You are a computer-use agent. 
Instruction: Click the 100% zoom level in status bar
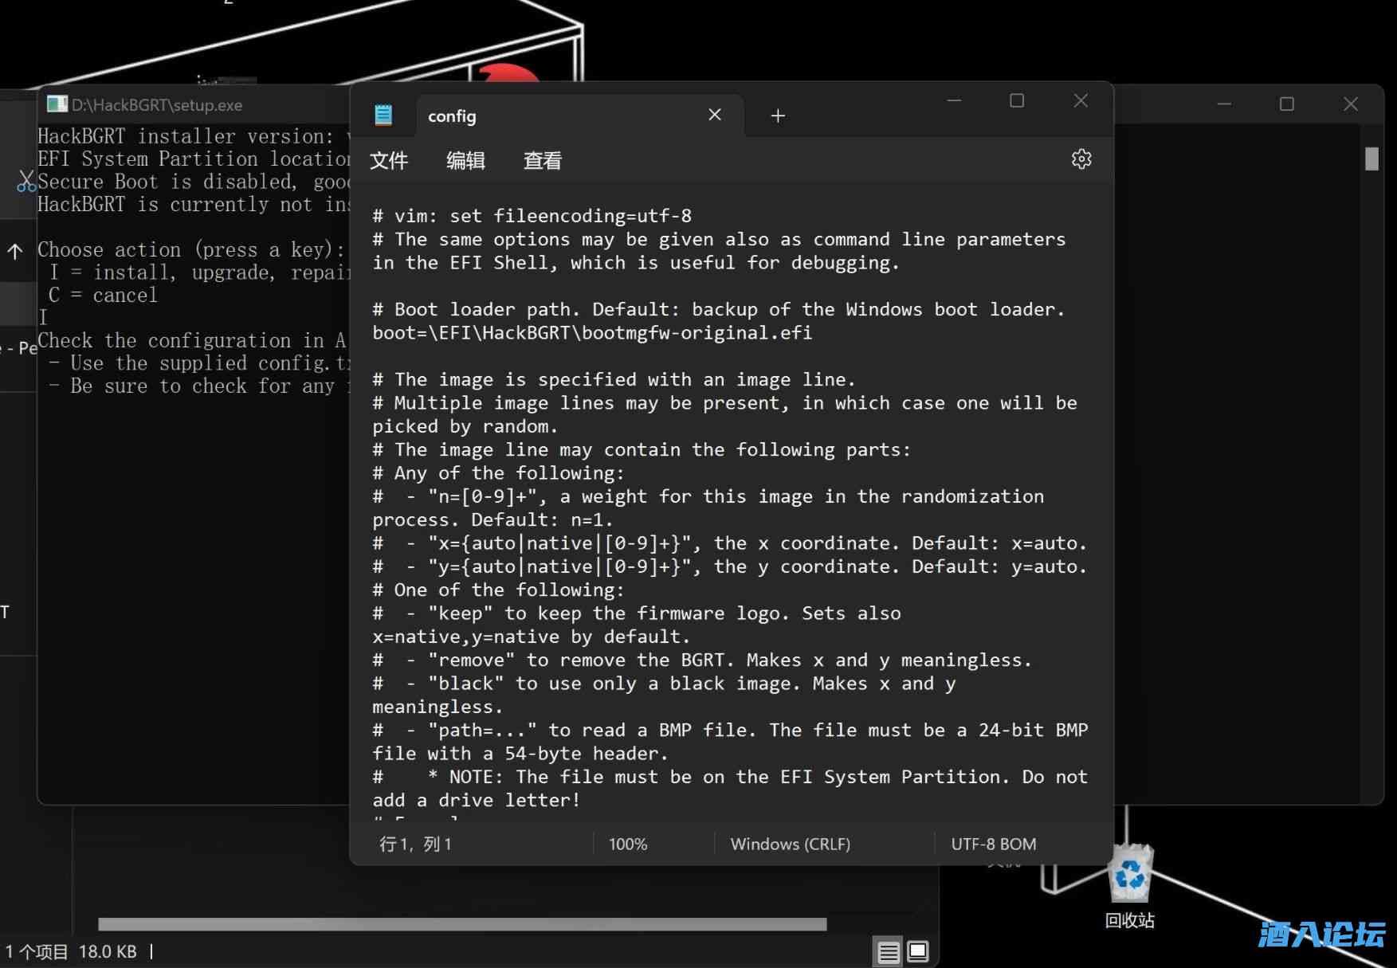(x=628, y=845)
